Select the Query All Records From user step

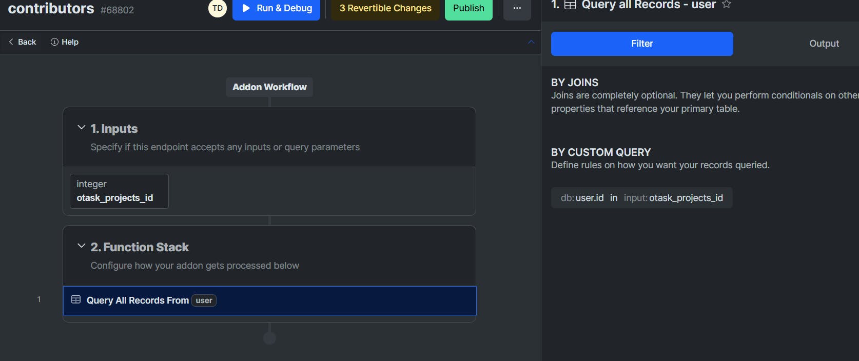tap(269, 300)
